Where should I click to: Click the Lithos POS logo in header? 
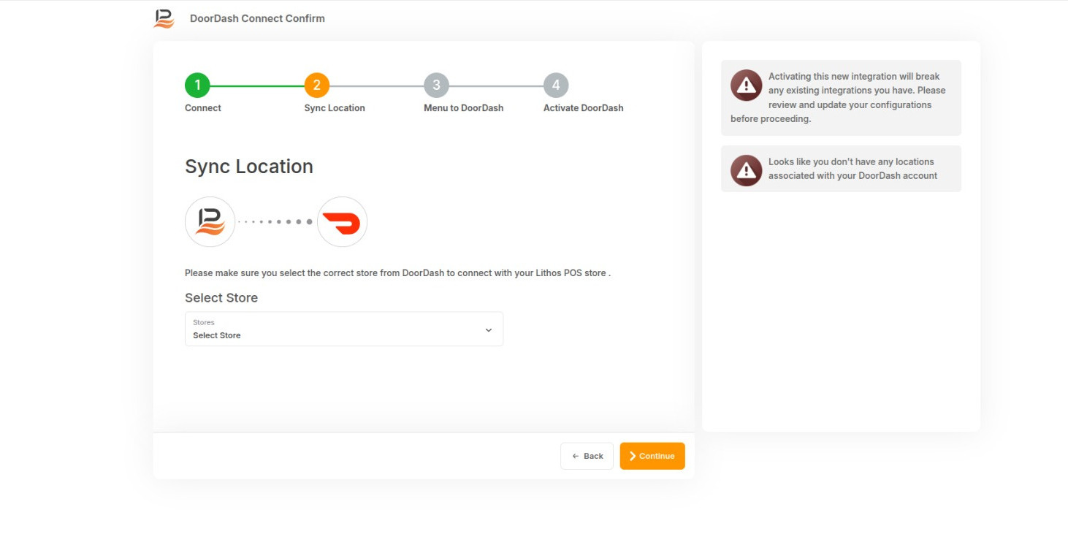[x=164, y=18]
